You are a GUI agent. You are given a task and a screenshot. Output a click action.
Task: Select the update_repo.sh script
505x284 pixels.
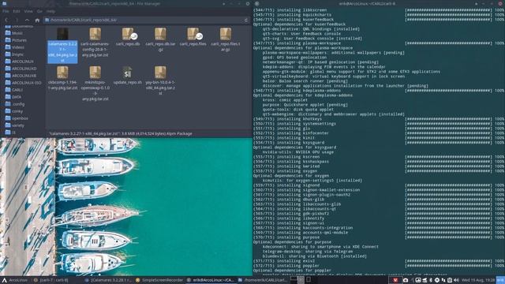tap(128, 76)
